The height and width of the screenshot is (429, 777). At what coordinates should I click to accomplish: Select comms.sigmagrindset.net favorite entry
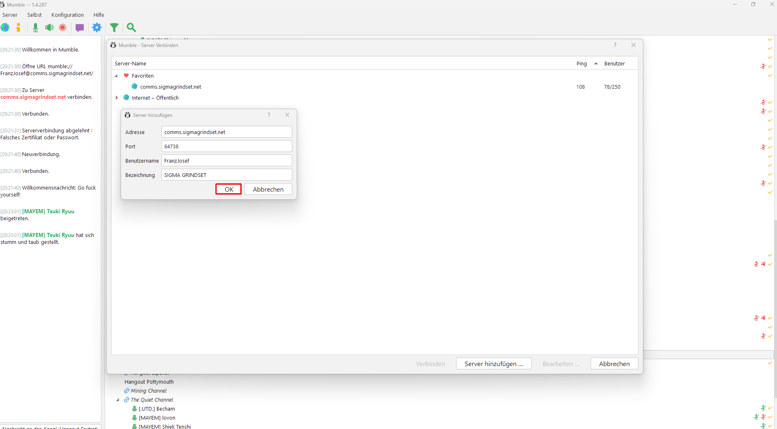[374, 87]
